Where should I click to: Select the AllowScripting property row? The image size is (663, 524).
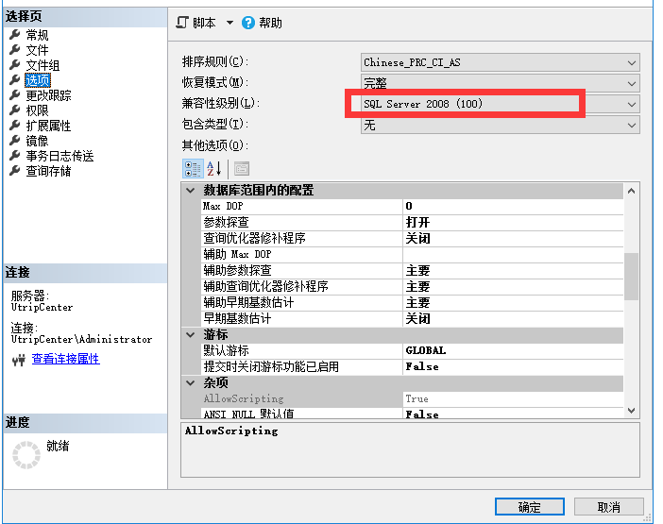pos(413,399)
